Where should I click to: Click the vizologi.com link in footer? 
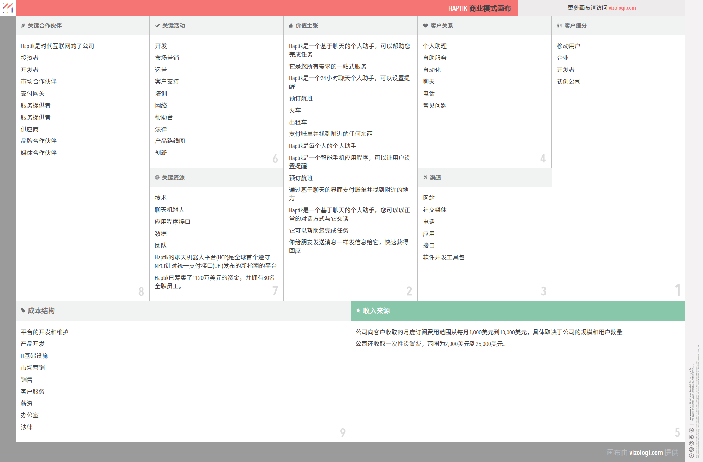click(646, 453)
